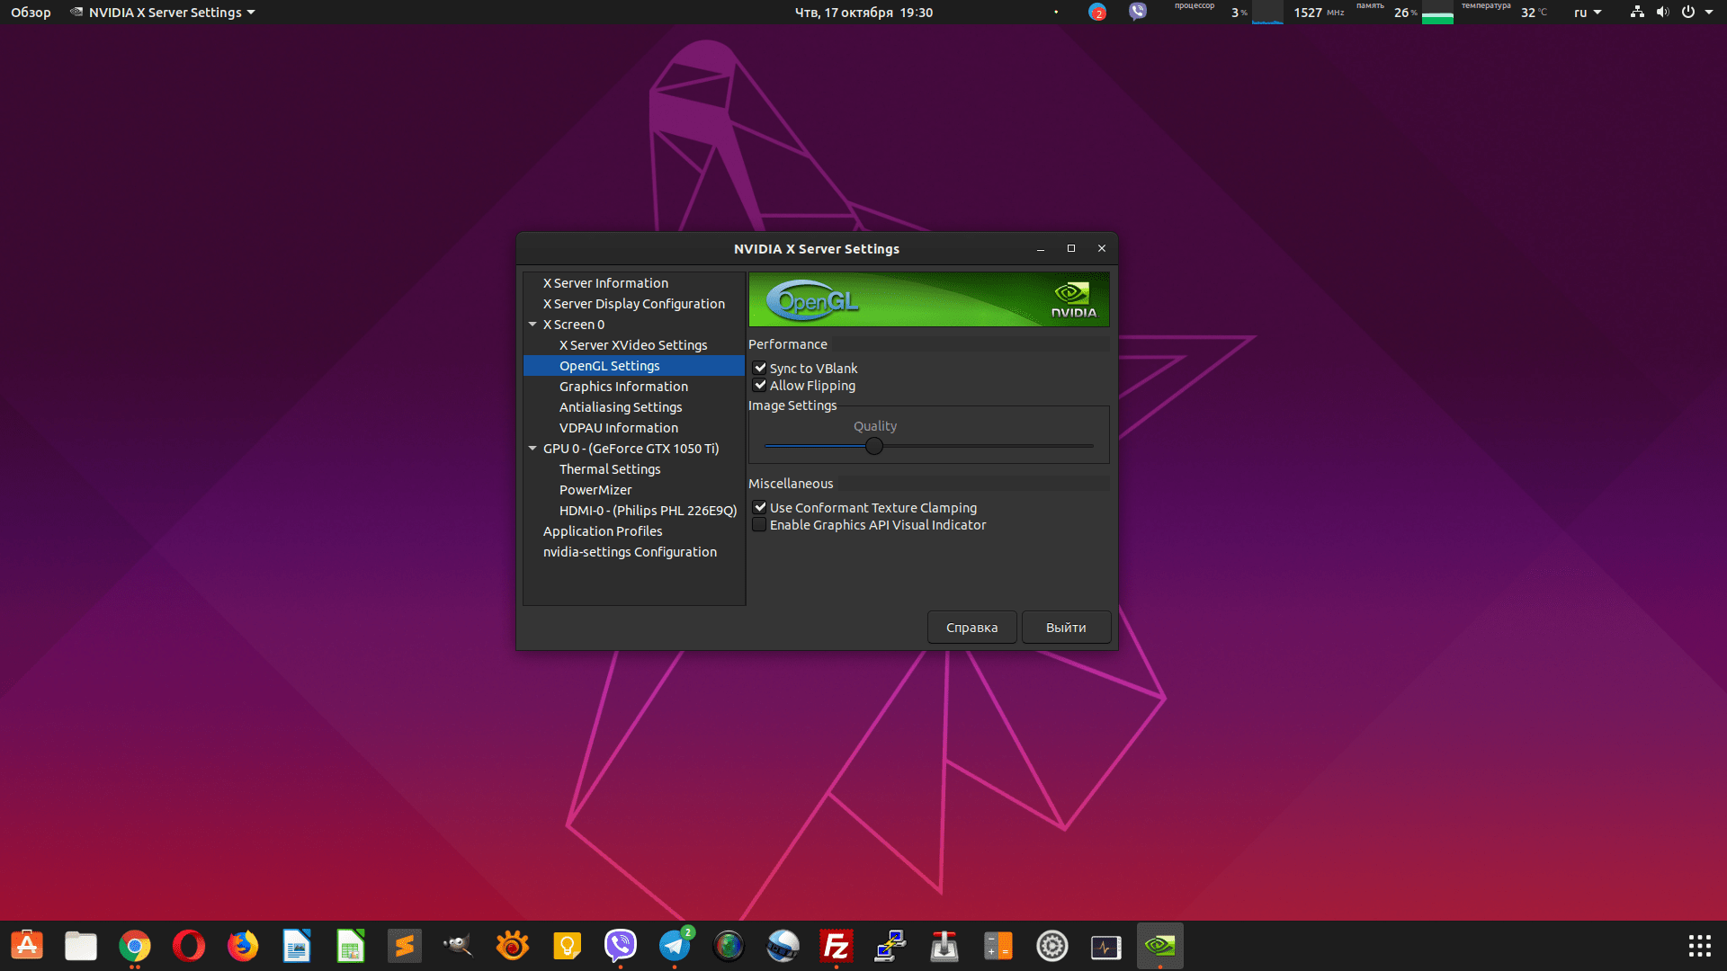The image size is (1727, 971).
Task: Open System Monitor from the dock
Action: [x=1106, y=946]
